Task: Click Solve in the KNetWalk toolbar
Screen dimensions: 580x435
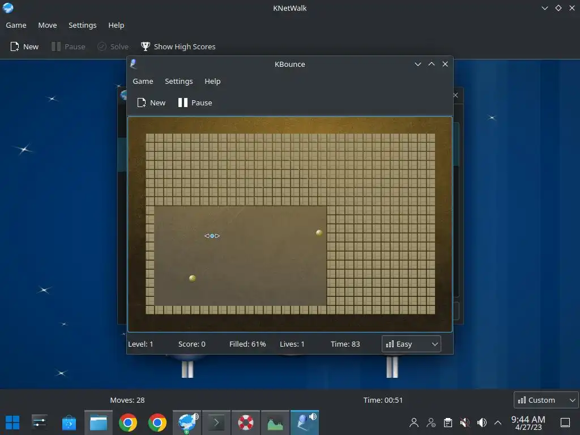Action: [x=113, y=46]
